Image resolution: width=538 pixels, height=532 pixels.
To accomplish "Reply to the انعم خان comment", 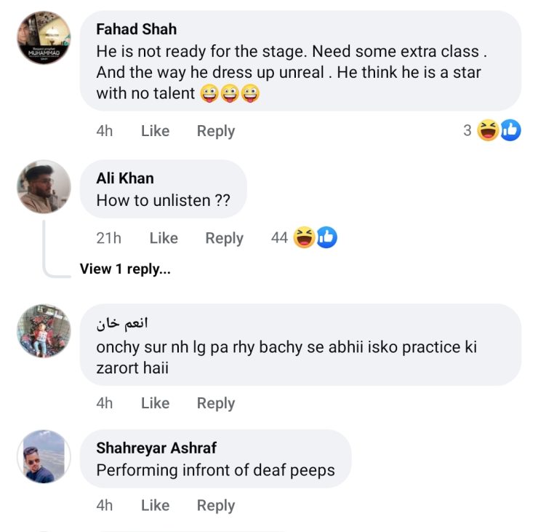I will [x=216, y=403].
